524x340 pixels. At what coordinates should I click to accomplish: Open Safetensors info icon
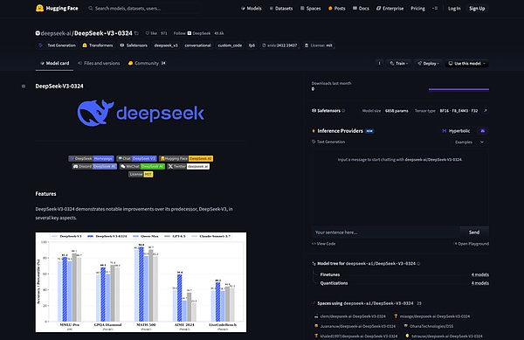click(343, 111)
